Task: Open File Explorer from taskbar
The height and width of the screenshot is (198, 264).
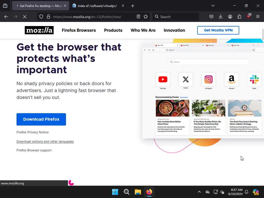Action: point(138,192)
